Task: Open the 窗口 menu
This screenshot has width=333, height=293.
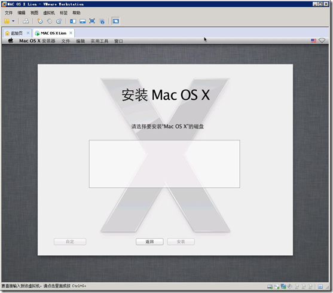Action: (x=118, y=41)
